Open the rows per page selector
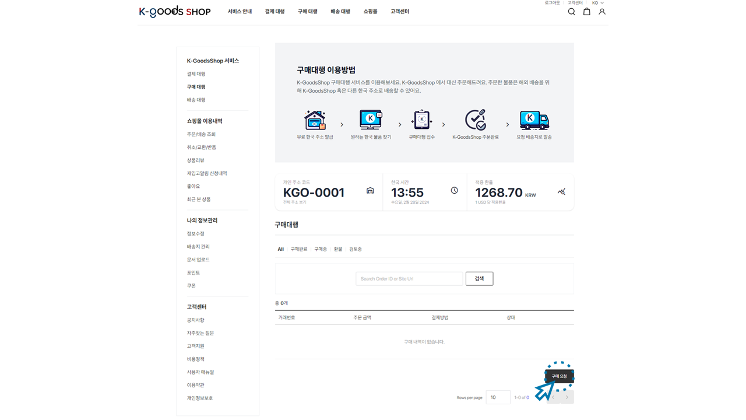Image resolution: width=746 pixels, height=420 pixels. (x=498, y=397)
